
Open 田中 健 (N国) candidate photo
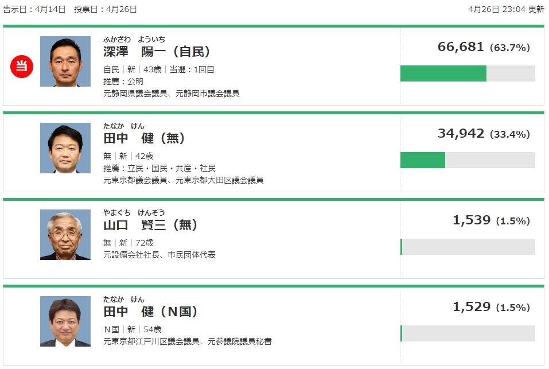pyautogui.click(x=65, y=321)
